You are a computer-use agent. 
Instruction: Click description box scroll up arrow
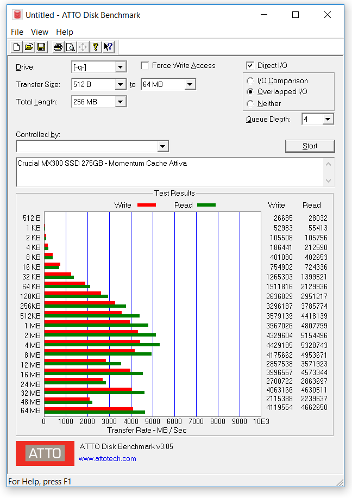point(329,164)
